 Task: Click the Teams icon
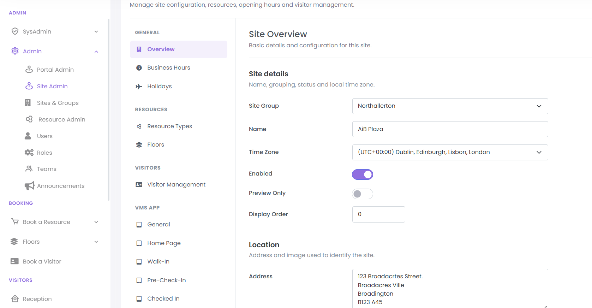29,169
